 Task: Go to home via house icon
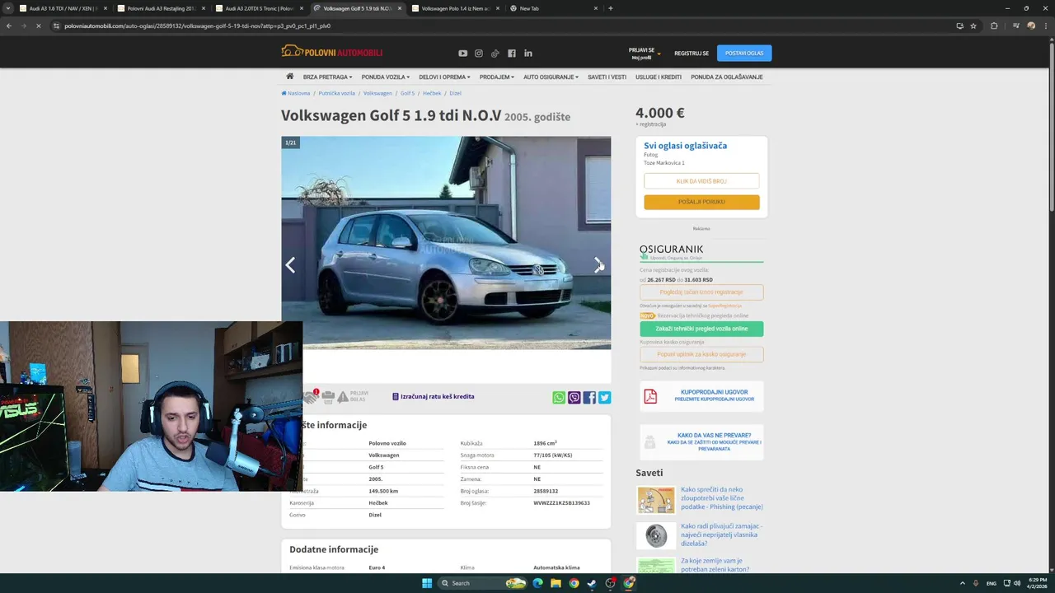click(x=289, y=77)
